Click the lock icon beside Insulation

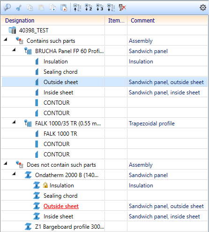point(45,186)
